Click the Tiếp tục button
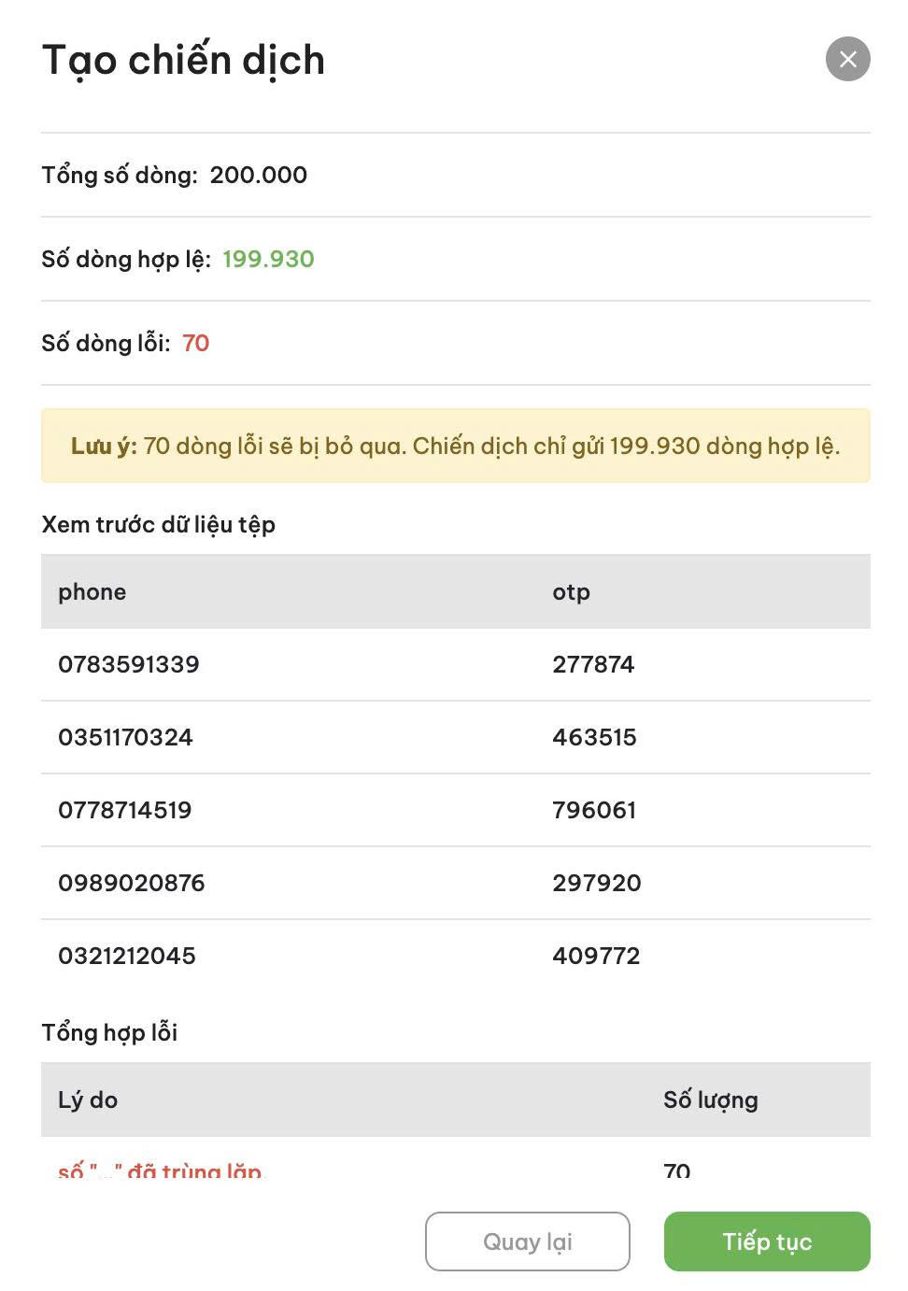This screenshot has width=908, height=1291. 767,1241
